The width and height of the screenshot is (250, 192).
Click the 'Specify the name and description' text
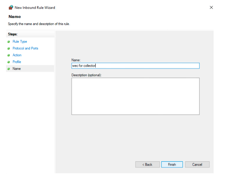tap(39, 24)
